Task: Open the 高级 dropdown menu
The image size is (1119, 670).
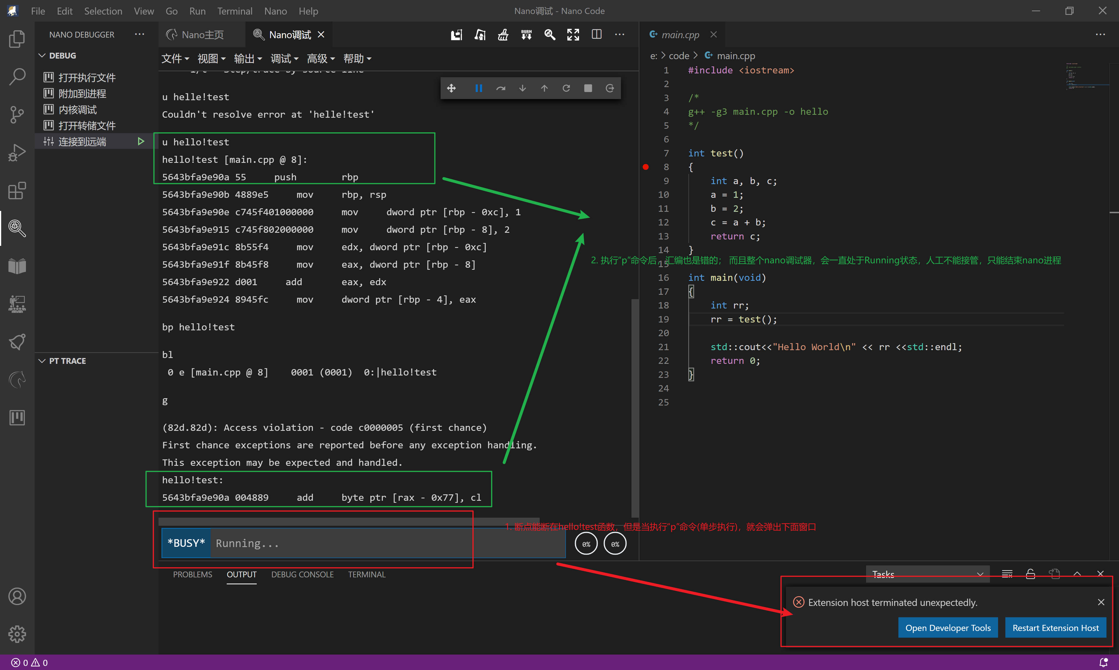Action: click(321, 59)
